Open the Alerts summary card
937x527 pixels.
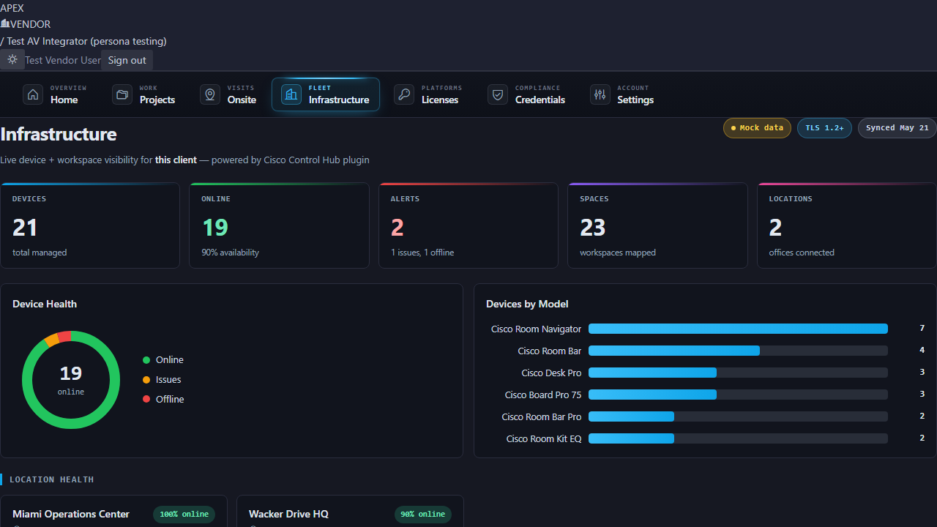[x=468, y=225]
